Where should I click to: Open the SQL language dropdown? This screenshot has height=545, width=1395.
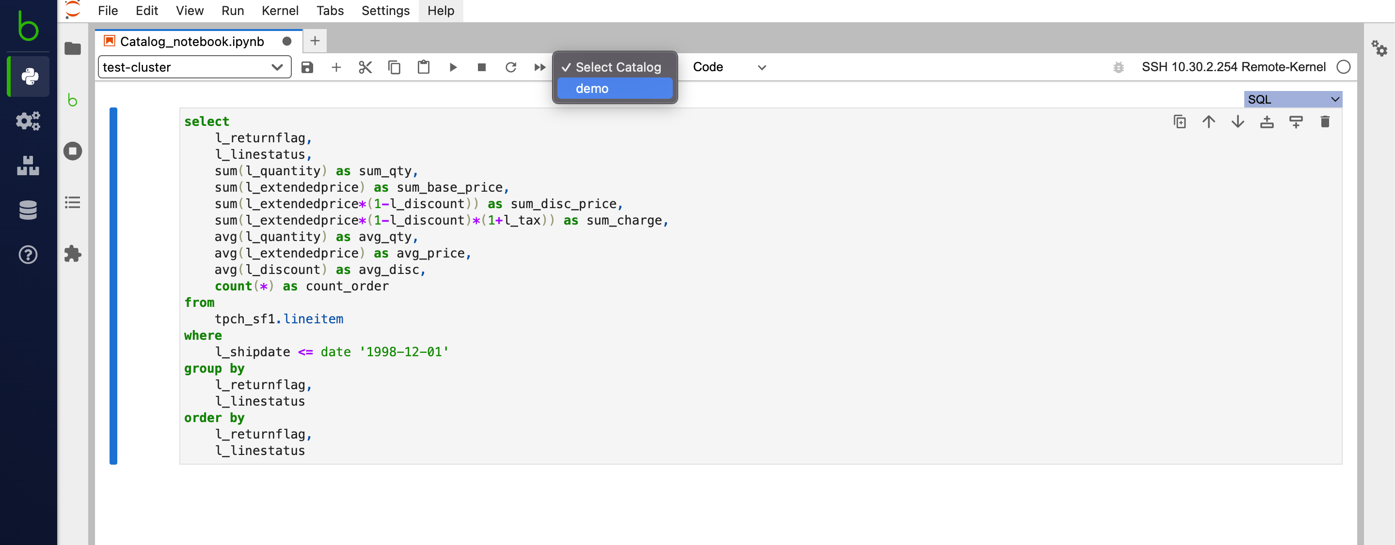pos(1292,100)
